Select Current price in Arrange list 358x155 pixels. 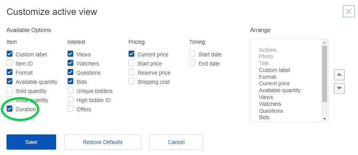pos(274,83)
